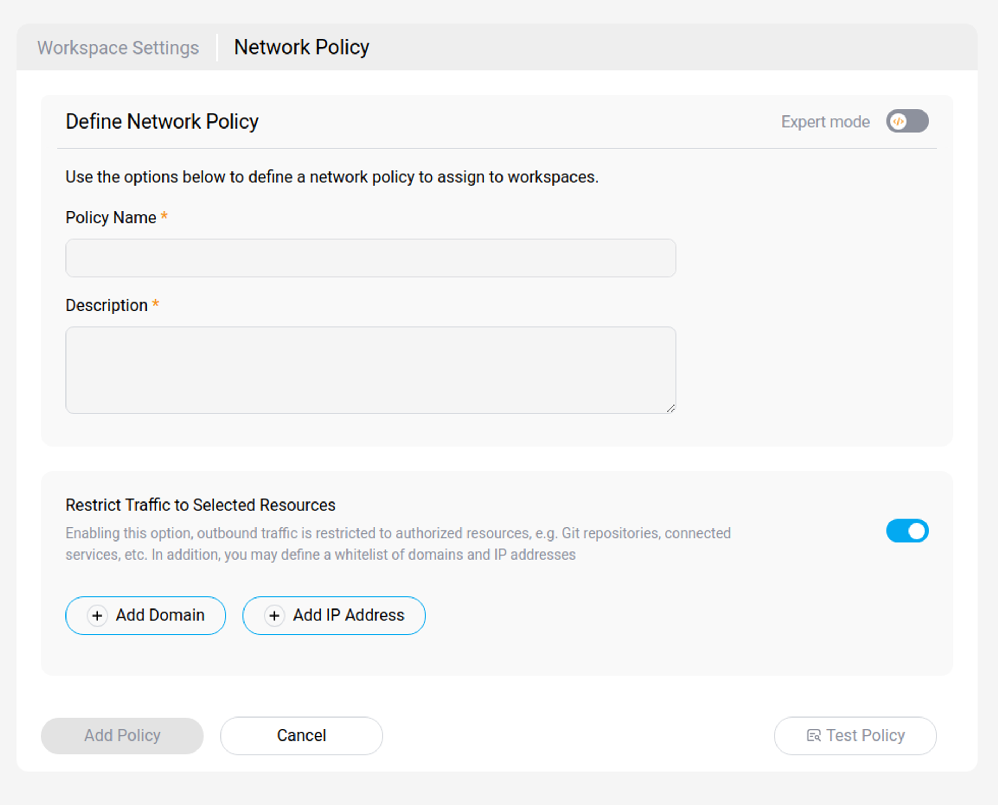Run Test Policy
998x805 pixels.
tap(855, 736)
